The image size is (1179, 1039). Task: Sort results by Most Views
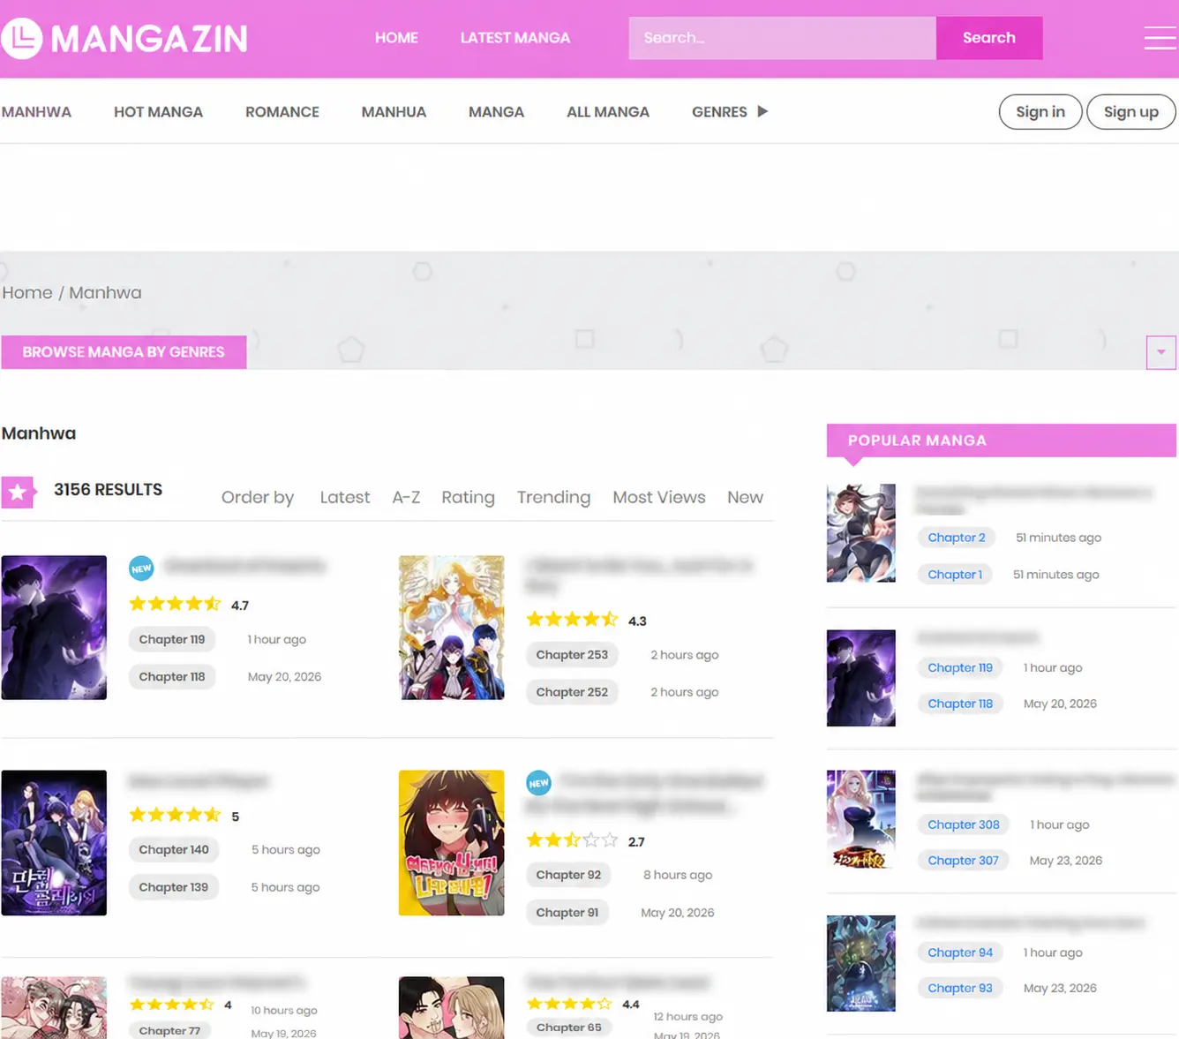tap(659, 497)
